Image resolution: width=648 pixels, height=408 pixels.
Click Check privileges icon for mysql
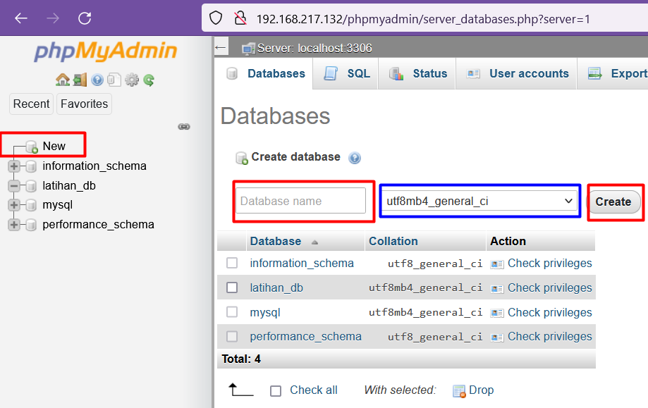coord(496,313)
